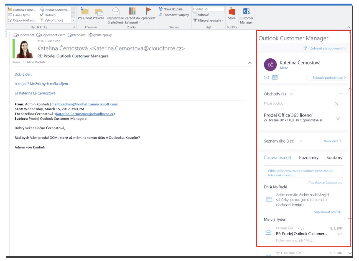Image resolution: width=359 pixels, height=261 pixels.
Task: Switch to Časová osa (3) tab
Action: (277, 157)
